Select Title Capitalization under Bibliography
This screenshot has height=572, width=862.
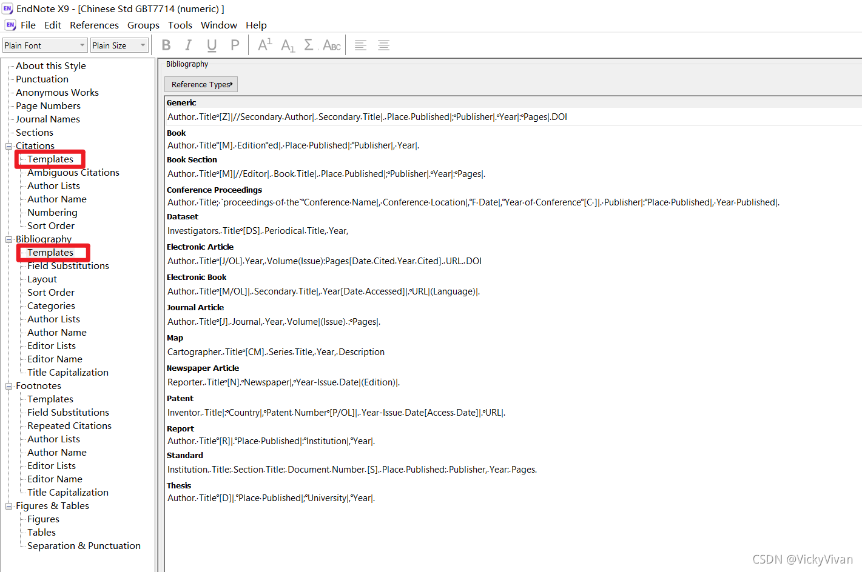click(68, 372)
